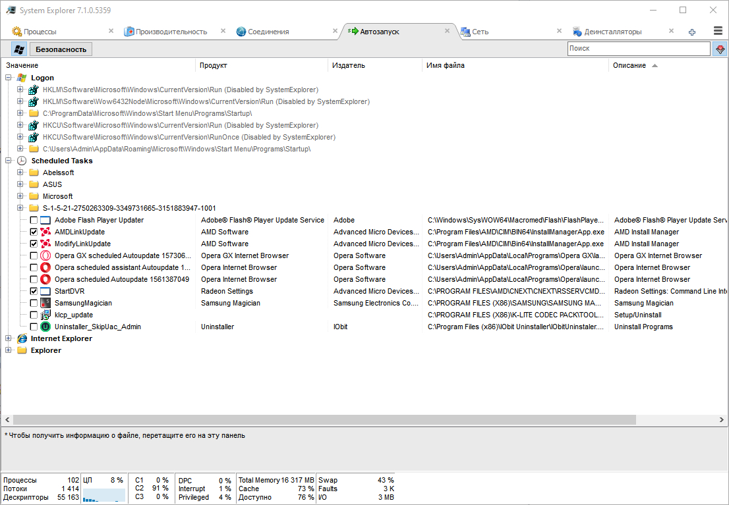Click the System Explorer title bar icon
Image resolution: width=729 pixels, height=505 pixels.
pos(11,11)
